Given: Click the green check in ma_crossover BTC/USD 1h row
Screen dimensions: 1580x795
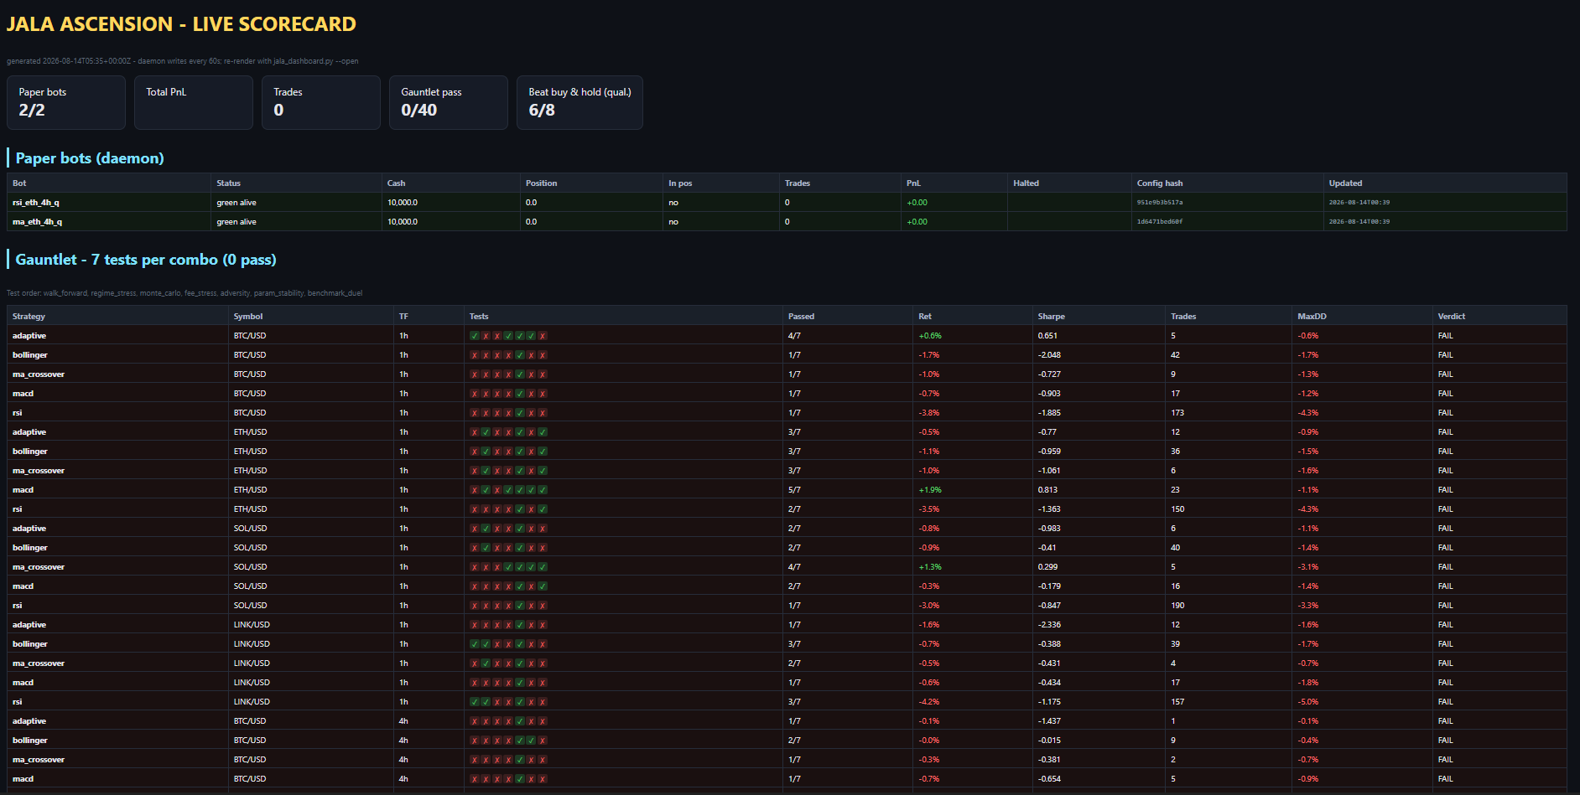Looking at the screenshot, I should point(520,374).
